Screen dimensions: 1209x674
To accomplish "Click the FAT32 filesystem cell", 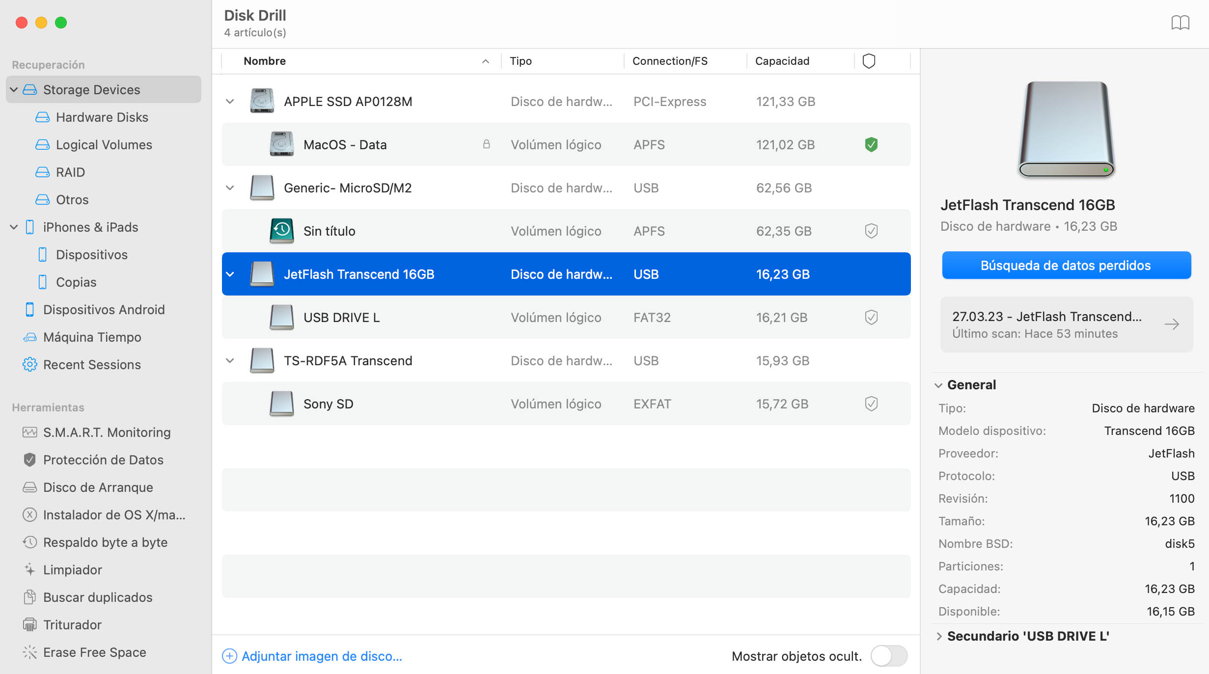I will coord(652,317).
